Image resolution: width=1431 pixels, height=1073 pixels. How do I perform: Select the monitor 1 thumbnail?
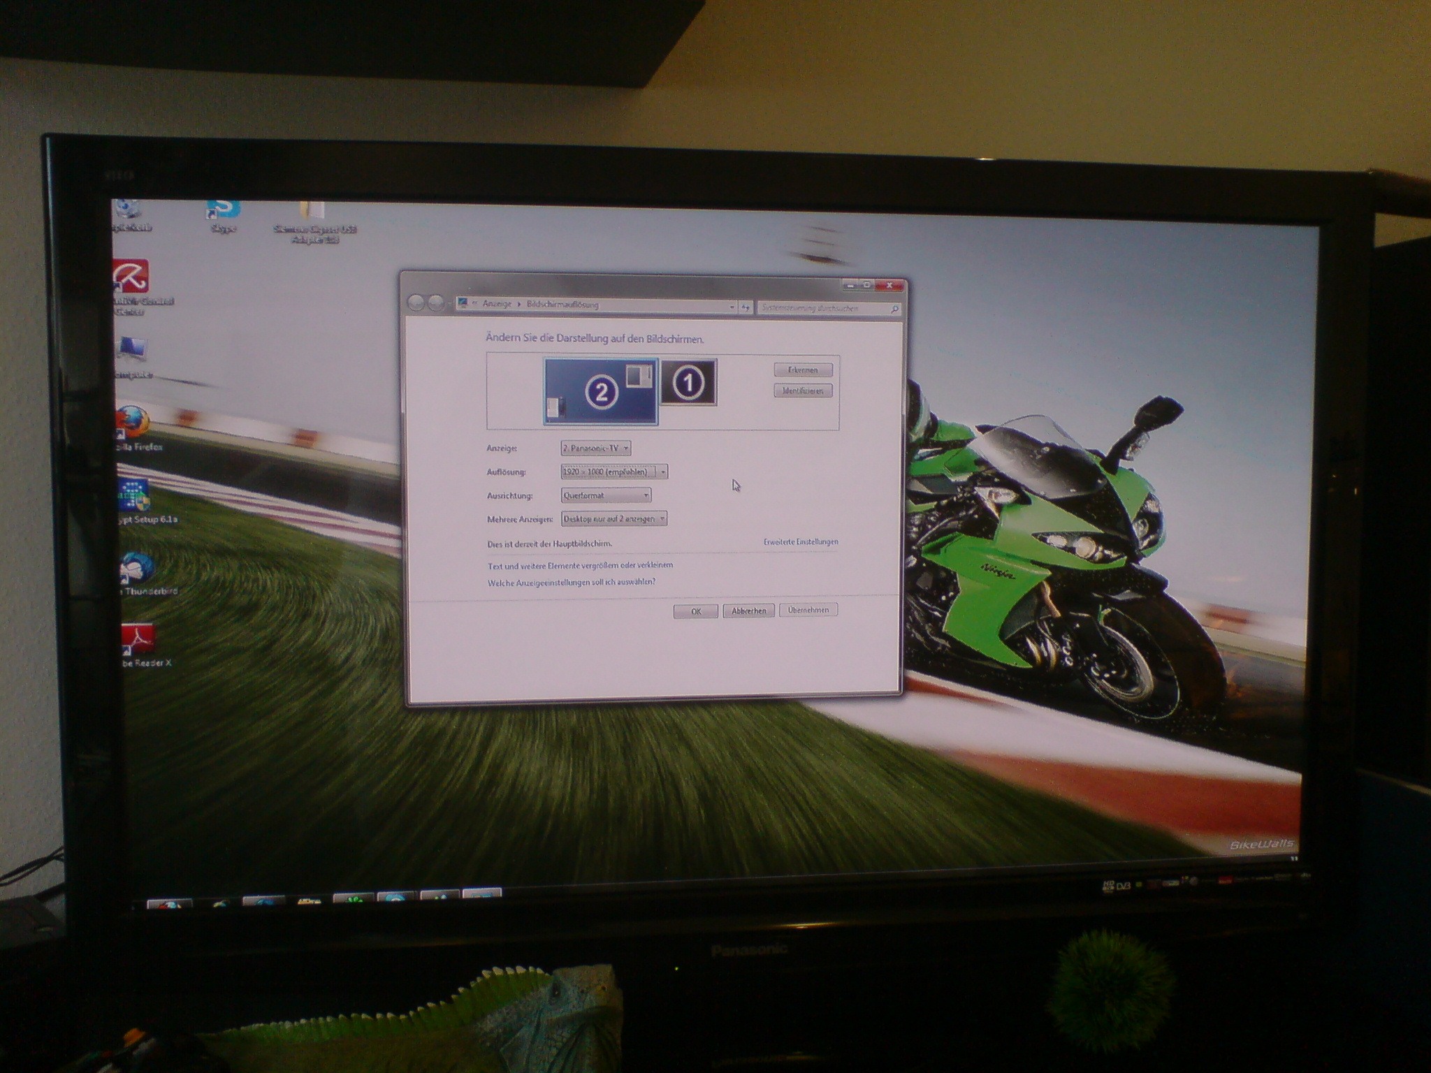[x=688, y=382]
